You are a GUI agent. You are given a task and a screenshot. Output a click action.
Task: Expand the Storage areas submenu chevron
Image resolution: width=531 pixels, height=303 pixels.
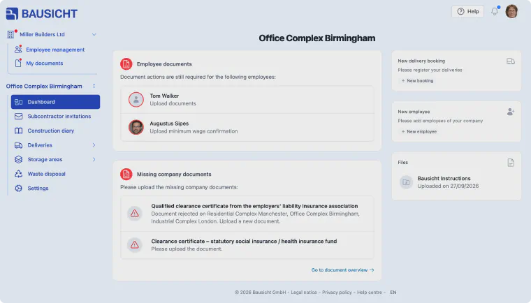coord(94,159)
